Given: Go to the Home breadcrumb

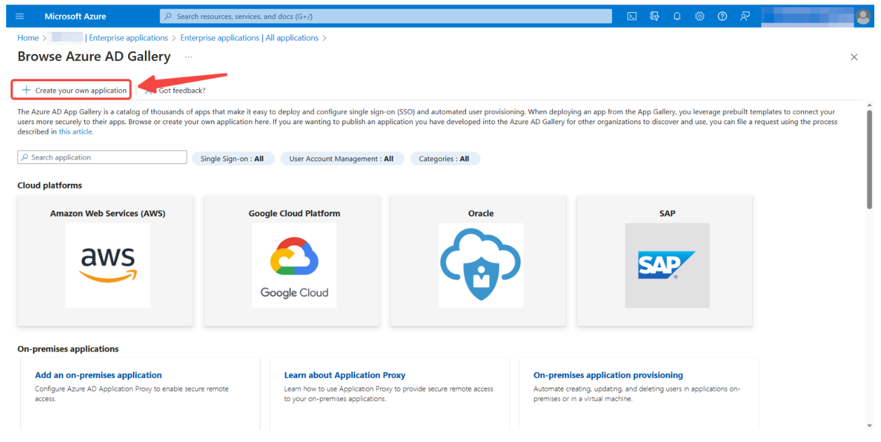Looking at the screenshot, I should point(28,38).
